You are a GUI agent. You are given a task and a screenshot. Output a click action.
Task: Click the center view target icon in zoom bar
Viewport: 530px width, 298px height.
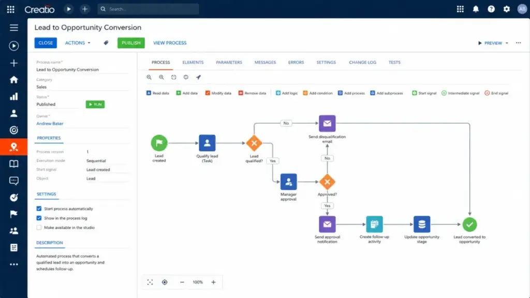pyautogui.click(x=165, y=282)
